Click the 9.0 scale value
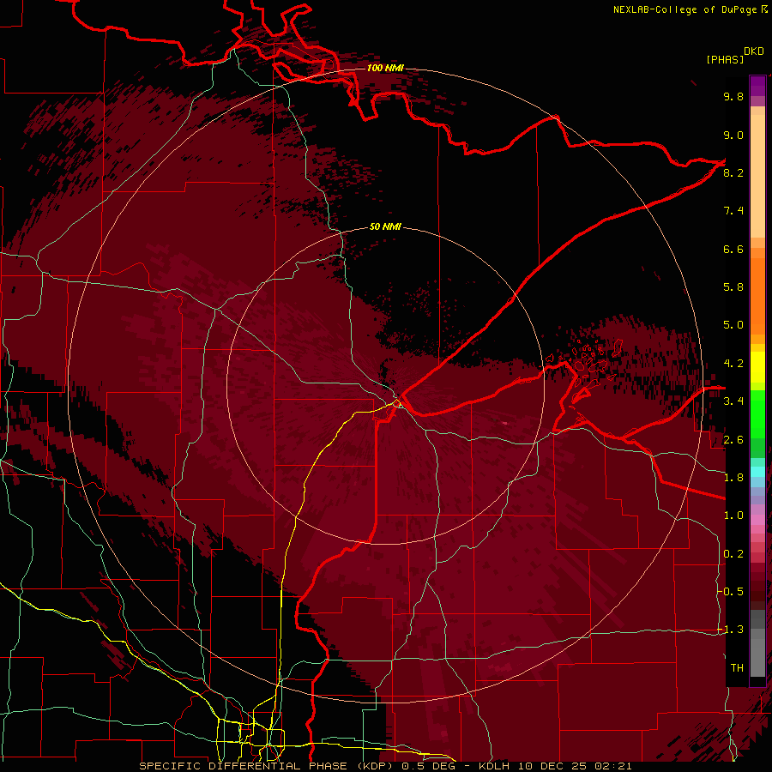 pyautogui.click(x=733, y=135)
